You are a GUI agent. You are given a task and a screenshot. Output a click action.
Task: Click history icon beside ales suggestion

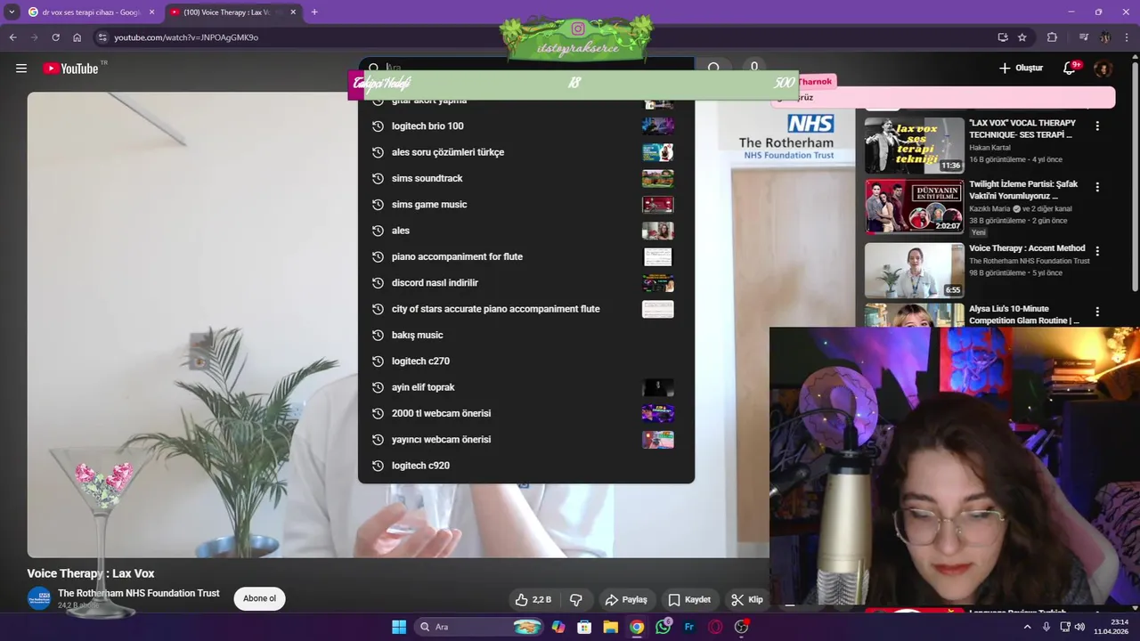(x=378, y=231)
